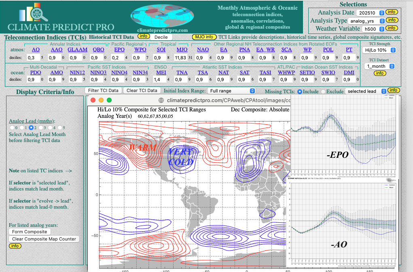Click info badge below Clear Composite Map Counter
The width and height of the screenshot is (413, 272).
click(x=15, y=246)
